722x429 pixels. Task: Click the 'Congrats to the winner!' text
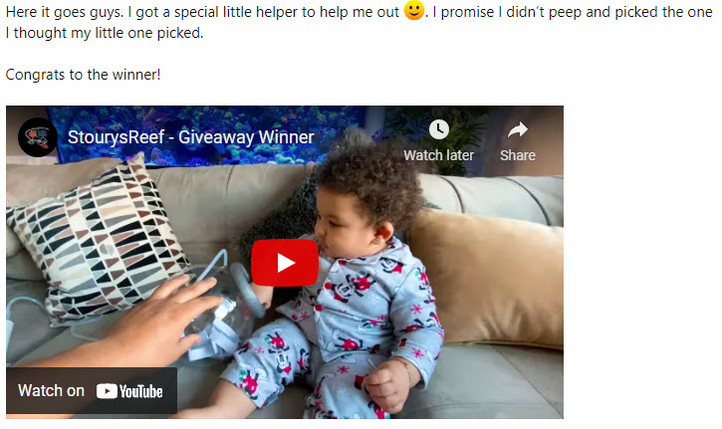(83, 75)
